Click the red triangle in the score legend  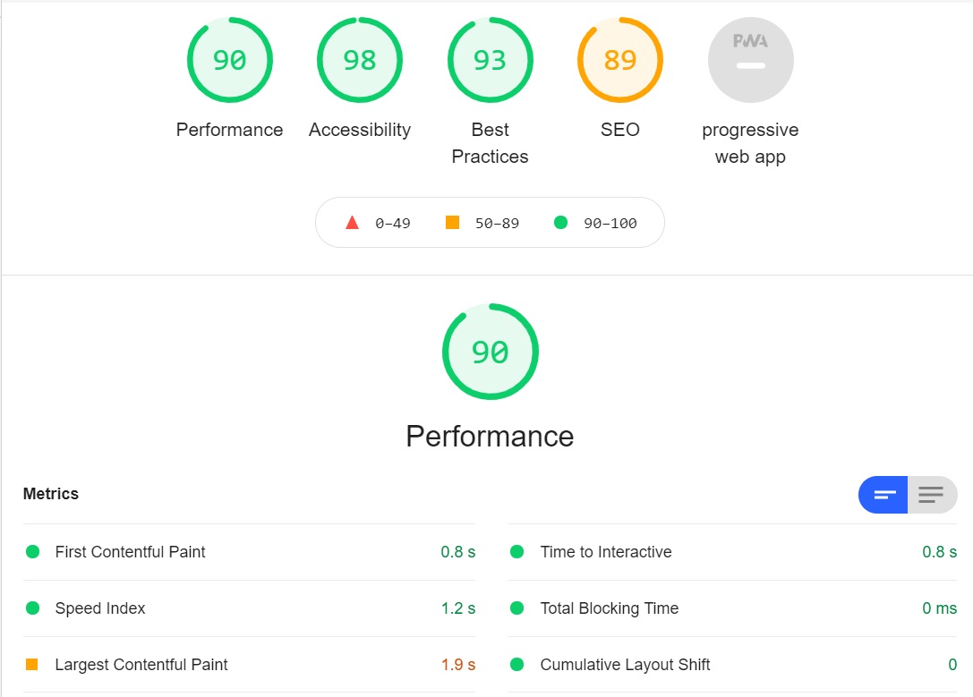[354, 222]
